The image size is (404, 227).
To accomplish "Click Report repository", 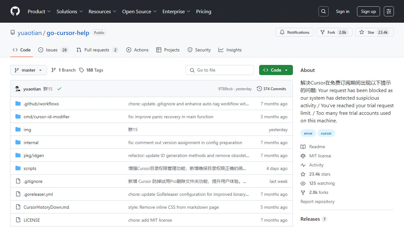I will coord(318,201).
